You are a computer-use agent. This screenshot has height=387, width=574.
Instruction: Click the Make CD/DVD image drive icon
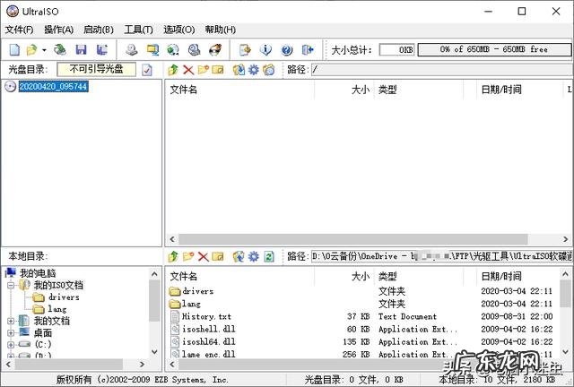pos(132,49)
